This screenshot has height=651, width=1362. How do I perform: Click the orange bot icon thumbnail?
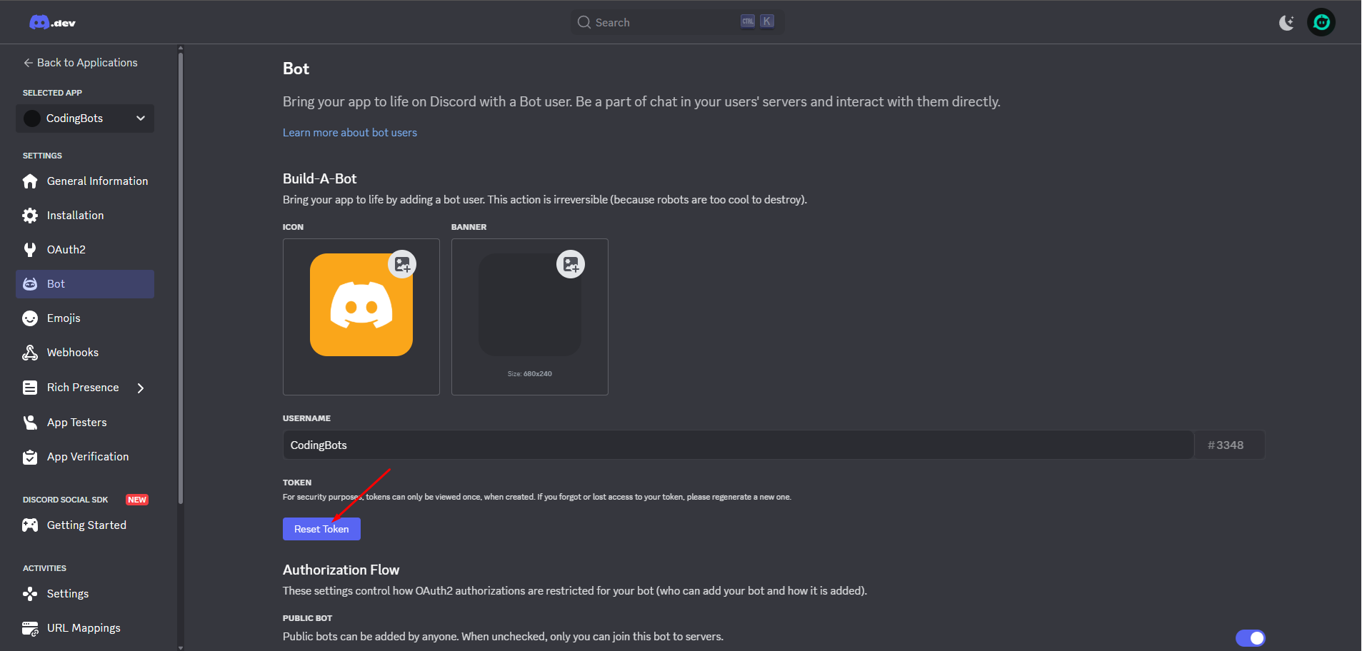point(361,305)
